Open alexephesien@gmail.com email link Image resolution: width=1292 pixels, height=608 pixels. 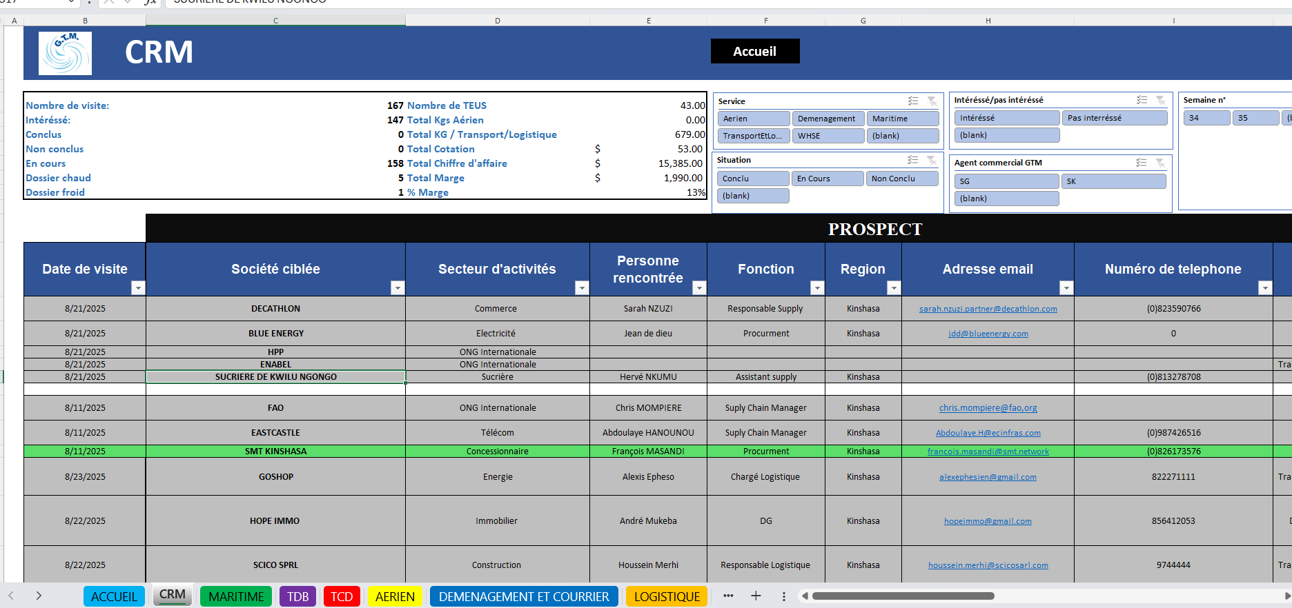[x=988, y=477]
